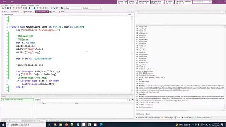The width and height of the screenshot is (226, 127).
Task: Click the Windows Start button
Action: pyautogui.click(x=3, y=125)
